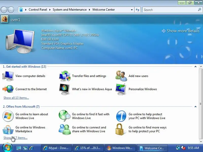Open the What's new in Windows Aqua icon
This screenshot has height=152, width=203.
pos(64,89)
